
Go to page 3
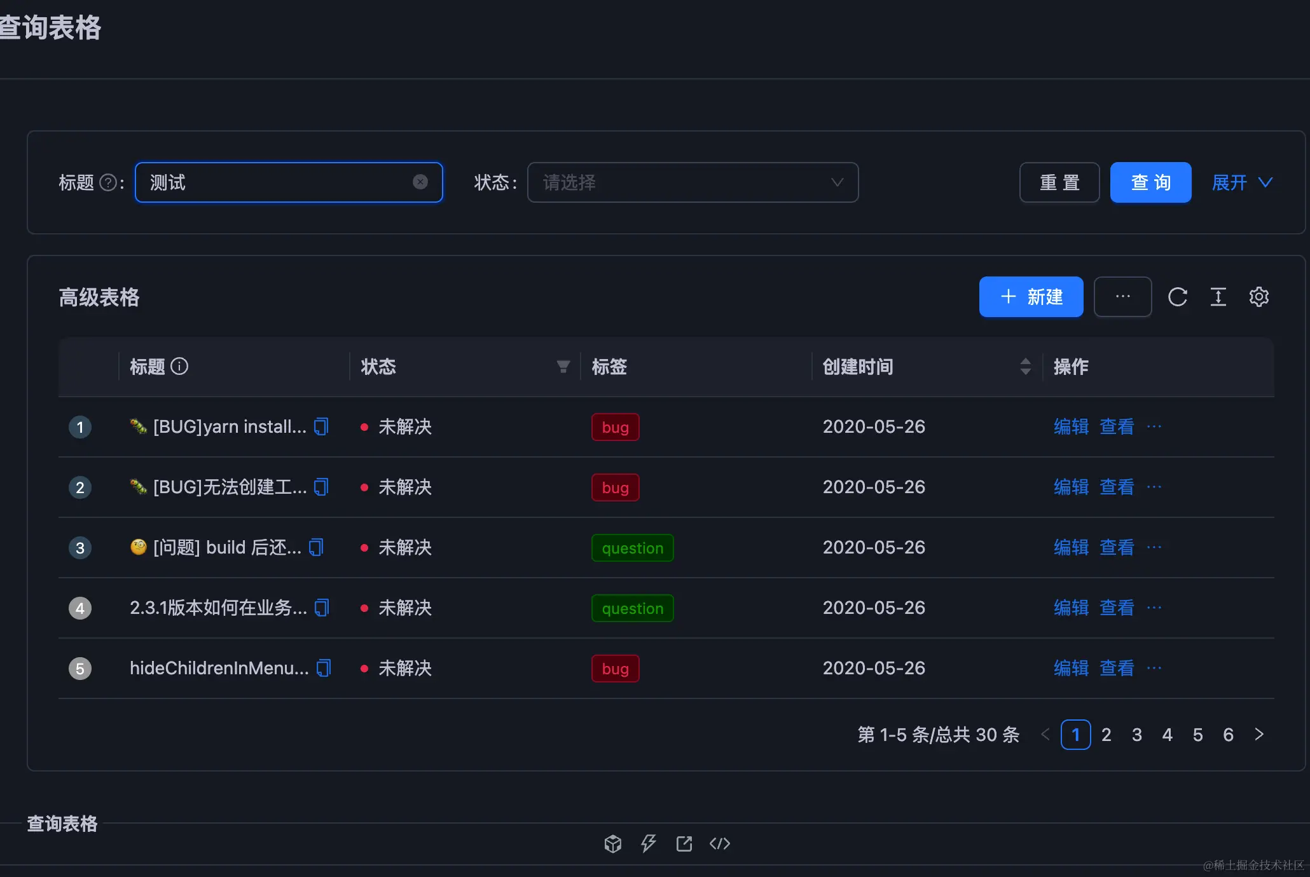pos(1137,735)
